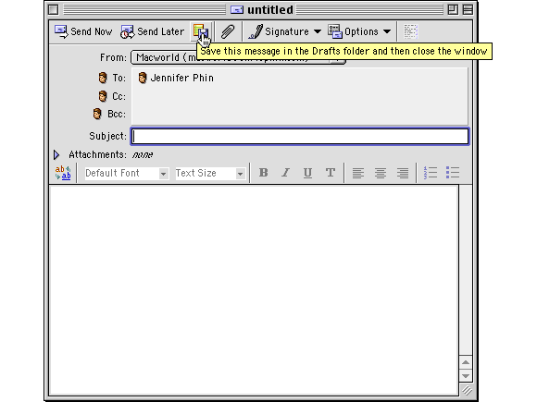This screenshot has height=402, width=537.
Task: Click the teletype T formatting icon
Action: click(x=331, y=173)
